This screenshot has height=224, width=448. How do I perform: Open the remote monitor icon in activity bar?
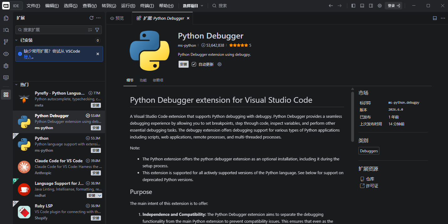tap(6, 77)
